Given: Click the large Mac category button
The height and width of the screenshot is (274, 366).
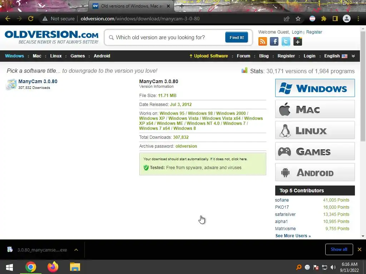Looking at the screenshot, I should point(315,109).
